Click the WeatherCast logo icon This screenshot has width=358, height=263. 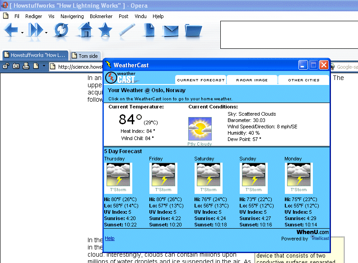122,78
